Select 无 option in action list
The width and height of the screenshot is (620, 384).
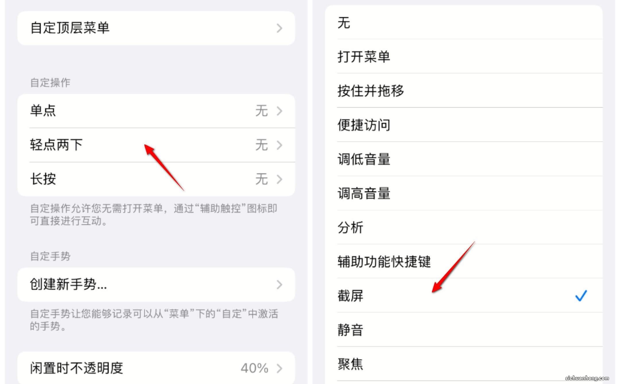point(464,22)
